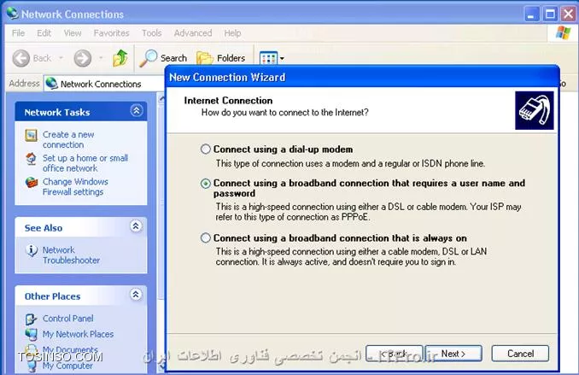Screen dimensions: 579x375
Task: Click the Address bar Network Connections field
Action: tap(104, 84)
